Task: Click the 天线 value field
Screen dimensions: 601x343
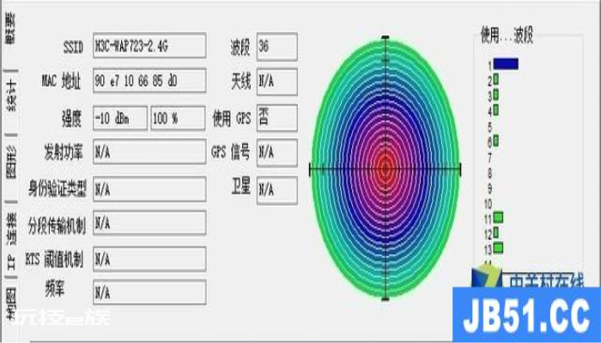Action: pos(277,81)
